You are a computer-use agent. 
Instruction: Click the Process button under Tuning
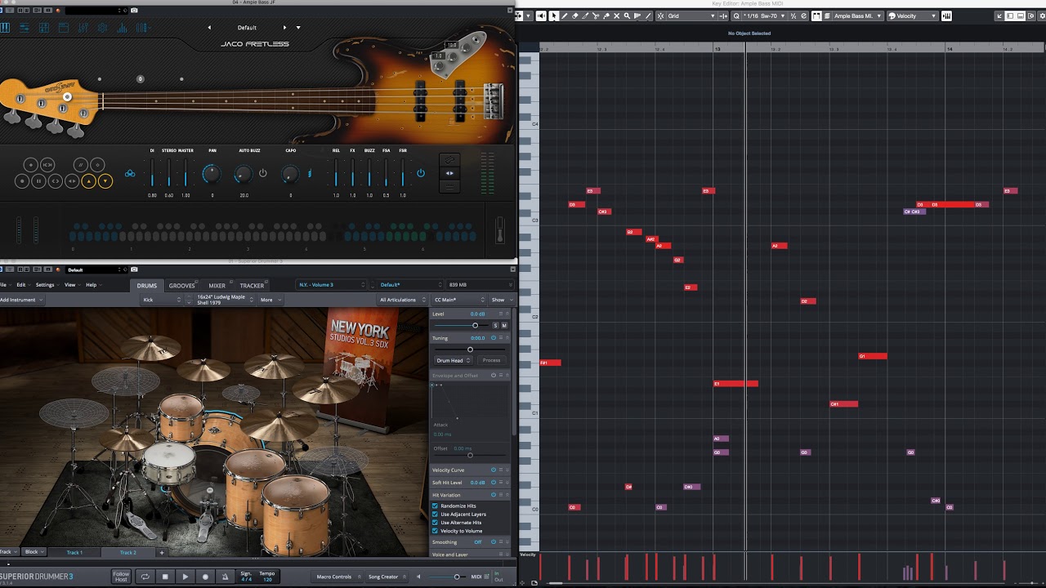pyautogui.click(x=491, y=360)
